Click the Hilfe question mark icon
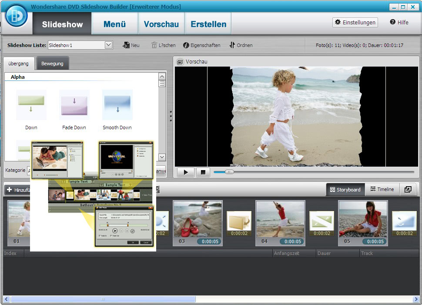 point(392,22)
